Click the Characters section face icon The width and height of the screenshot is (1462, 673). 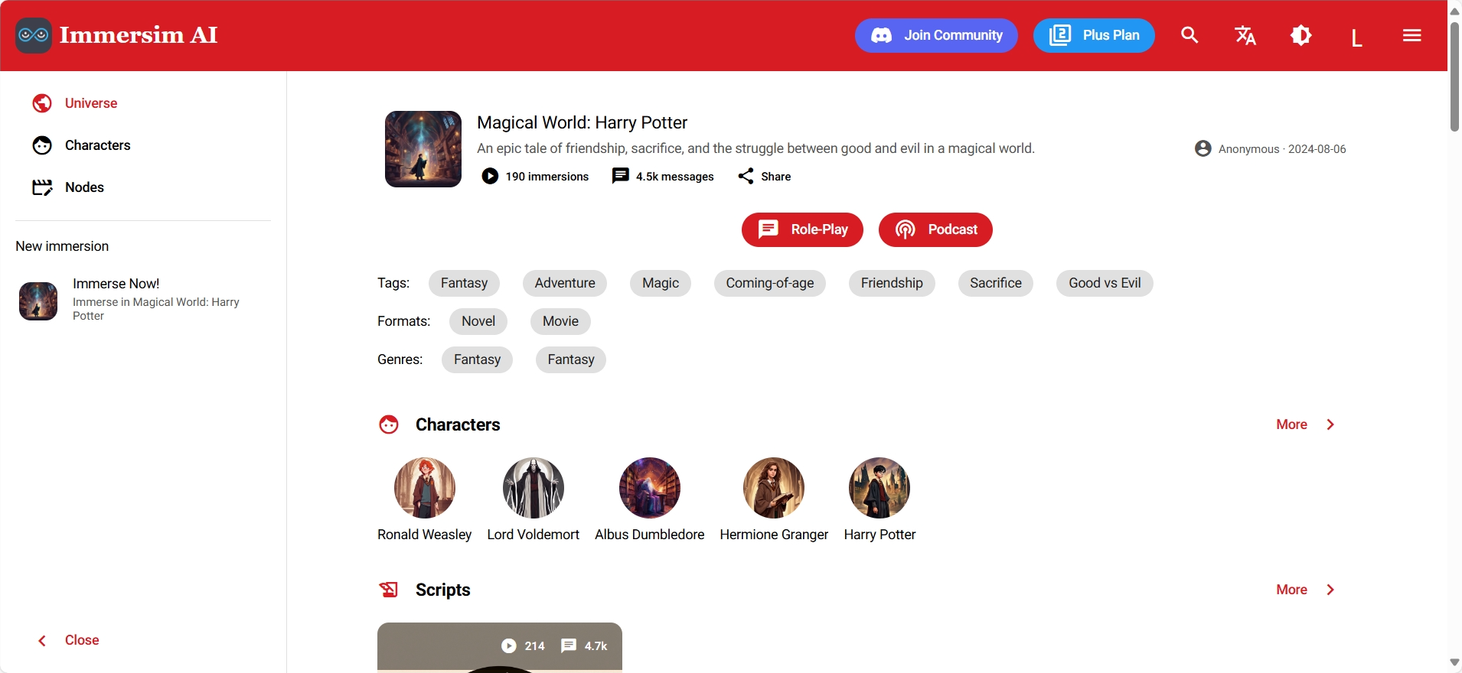point(389,425)
